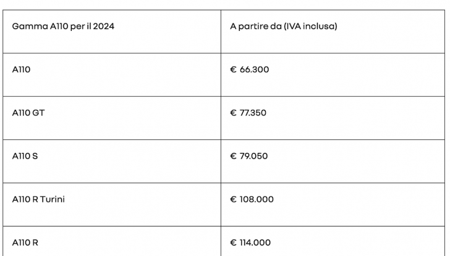
Task: Click the word 'Turini' in the table
Action: click(52, 199)
